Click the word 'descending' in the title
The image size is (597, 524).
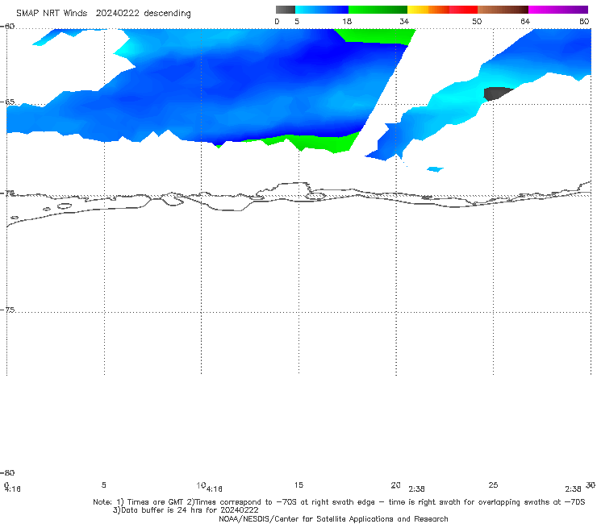167,14
